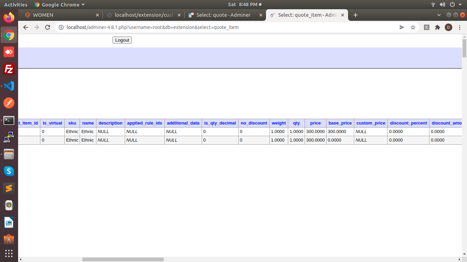Image resolution: width=467 pixels, height=262 pixels.
Task: Reload the page with the refresh icon
Action: click(x=48, y=27)
